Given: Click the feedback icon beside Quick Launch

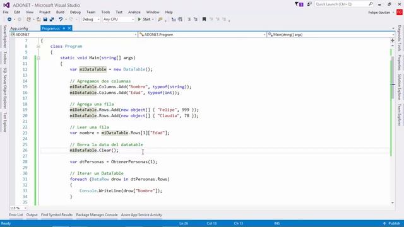Looking at the screenshot, I should click(x=309, y=4).
